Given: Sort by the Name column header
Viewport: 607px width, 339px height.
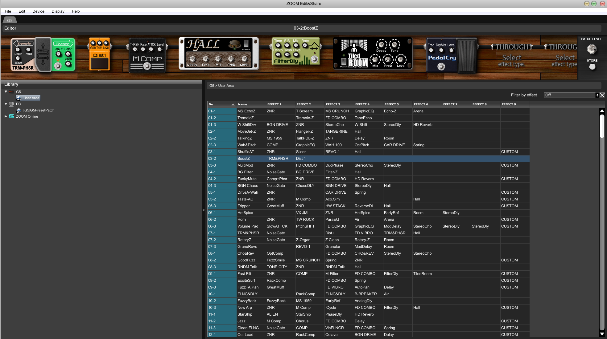Looking at the screenshot, I should click(251, 104).
